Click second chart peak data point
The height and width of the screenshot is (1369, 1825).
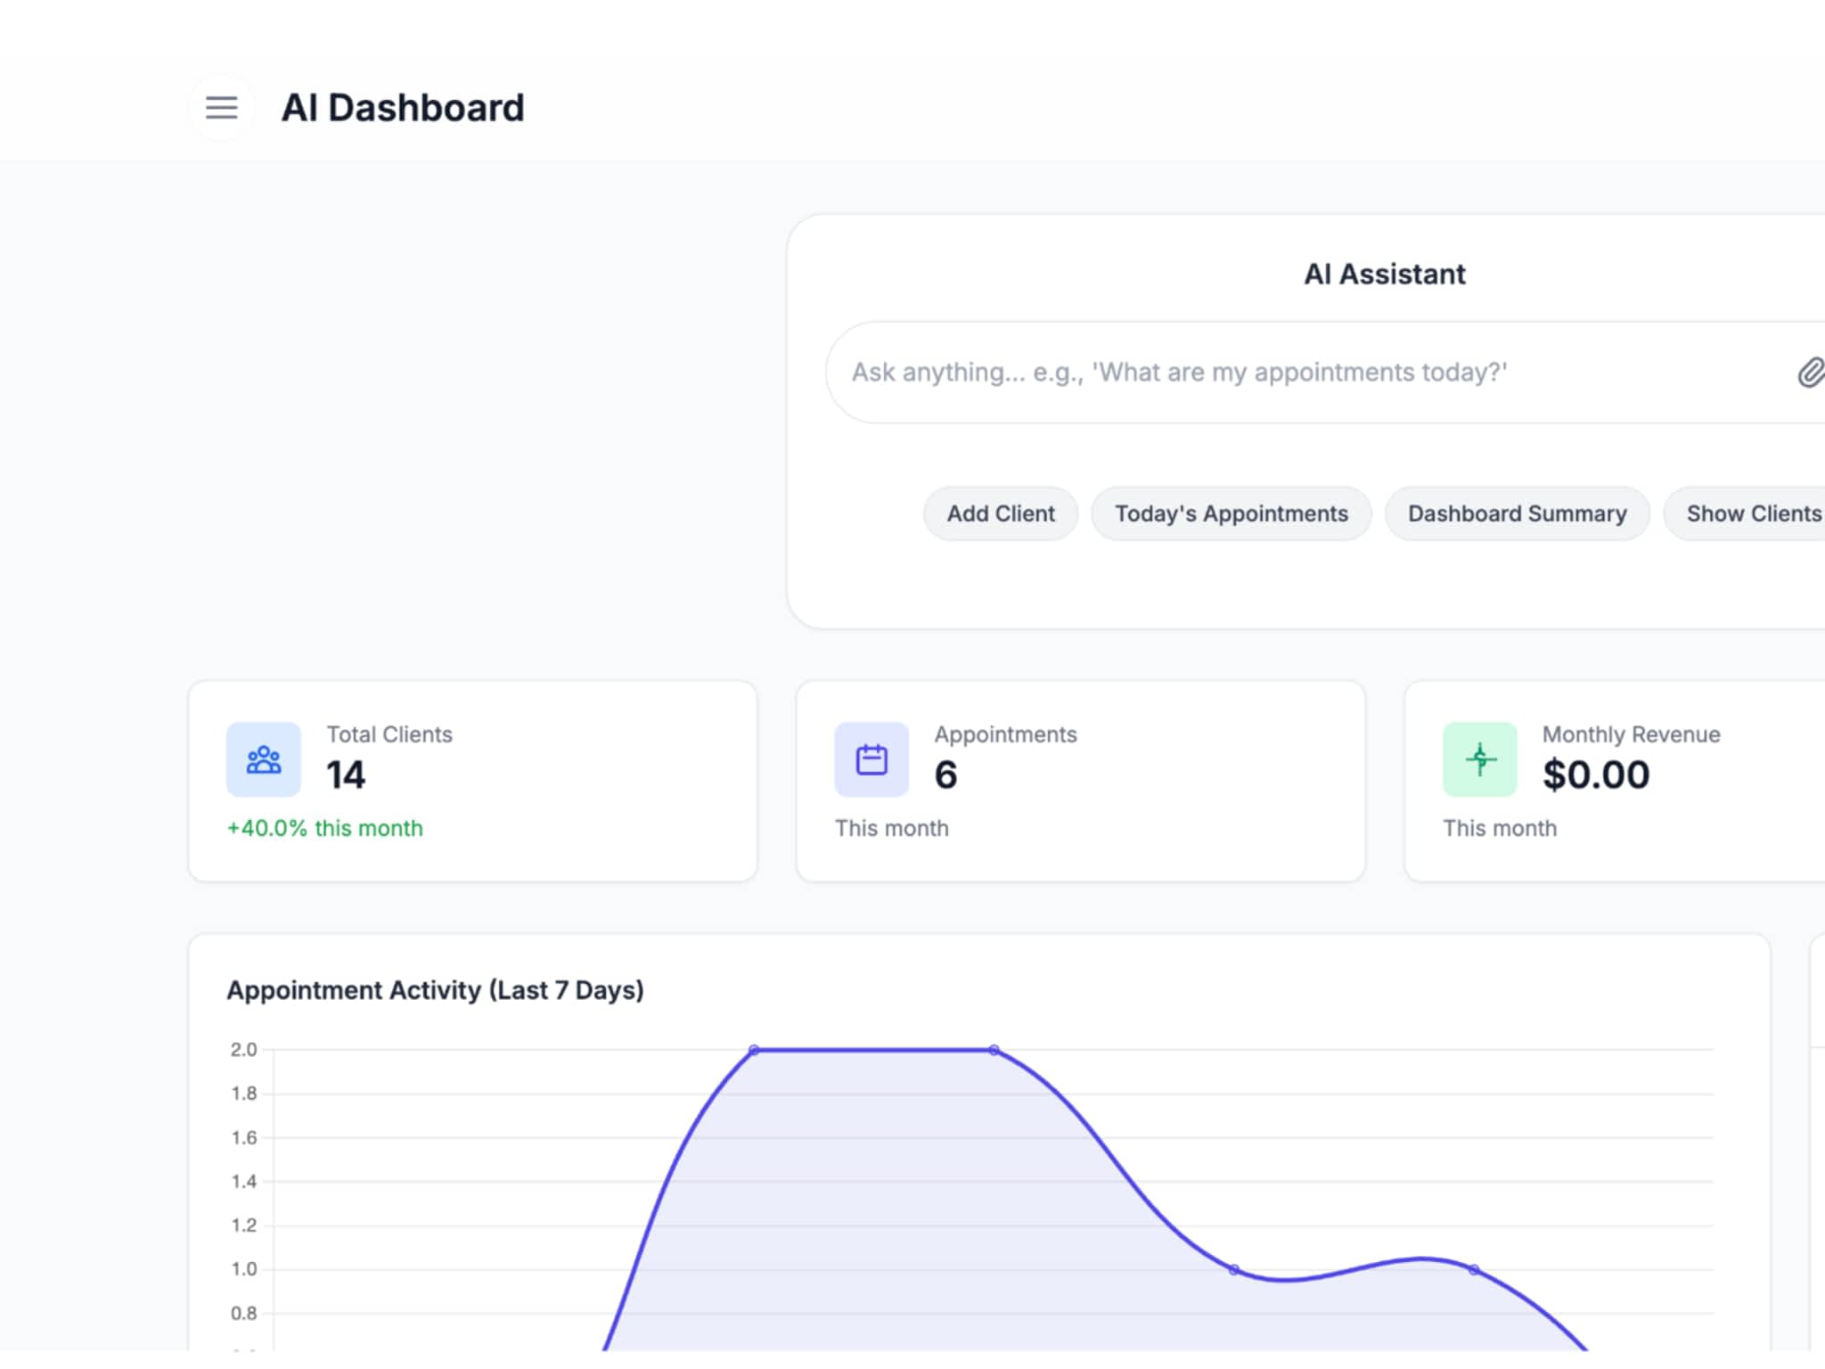pos(994,1050)
